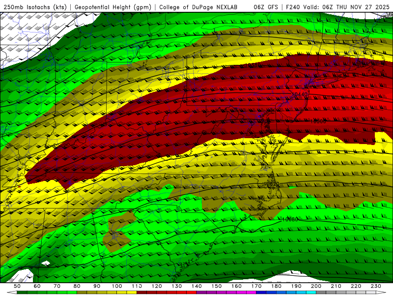Screen dimensions: 393x295
Task: Click the magenta swatch just left of 170
Action: coord(252,293)
